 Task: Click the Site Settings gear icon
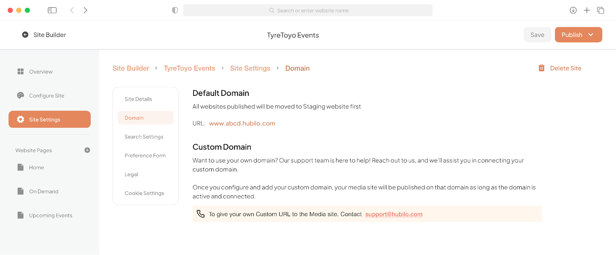[x=20, y=119]
